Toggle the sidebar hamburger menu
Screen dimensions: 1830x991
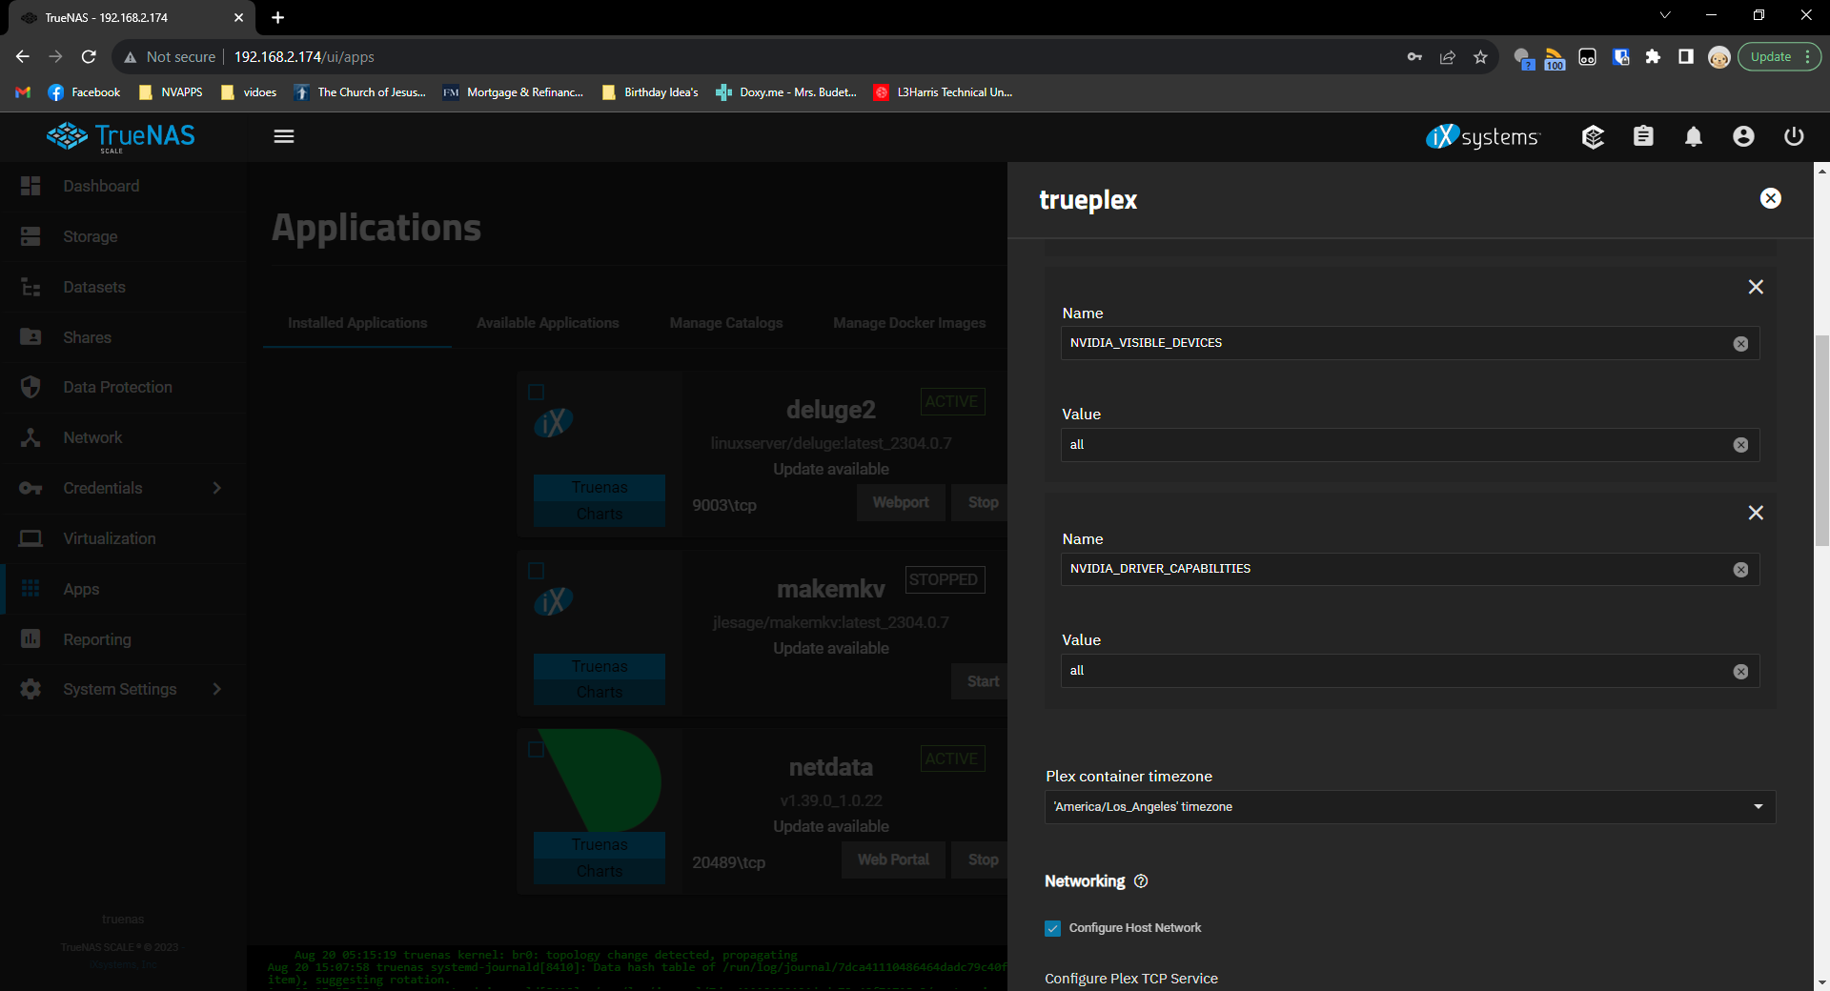[284, 136]
